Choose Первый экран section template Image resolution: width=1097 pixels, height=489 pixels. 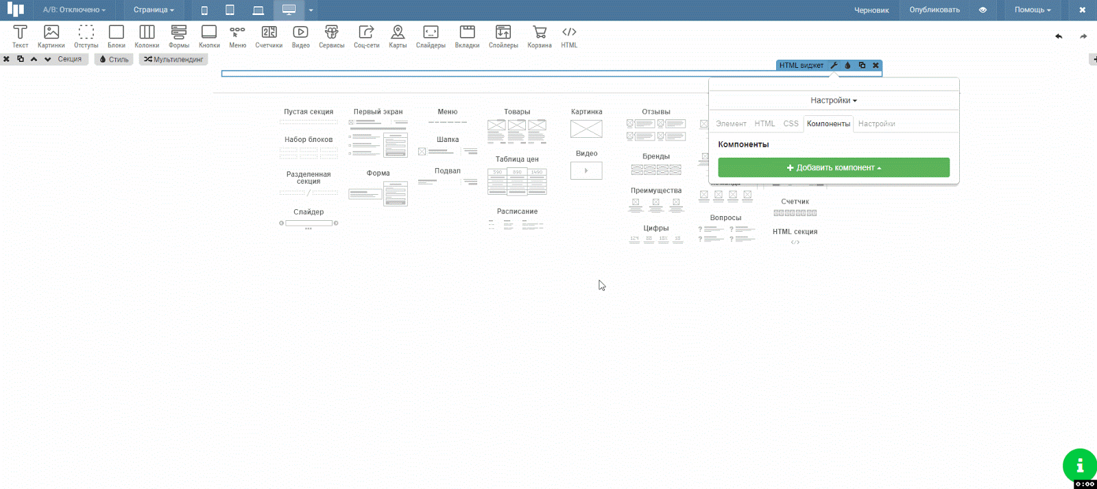pos(378,132)
